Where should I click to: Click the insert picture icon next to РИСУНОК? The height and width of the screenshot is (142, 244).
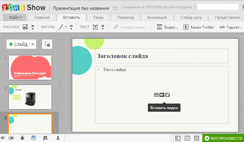[25, 27]
